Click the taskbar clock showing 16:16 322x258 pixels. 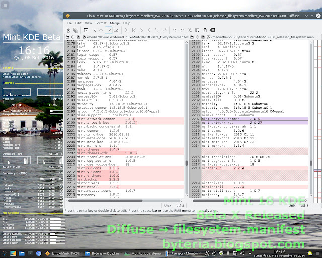tap(279, 253)
